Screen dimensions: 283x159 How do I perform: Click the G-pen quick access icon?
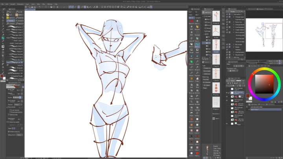[197, 62]
